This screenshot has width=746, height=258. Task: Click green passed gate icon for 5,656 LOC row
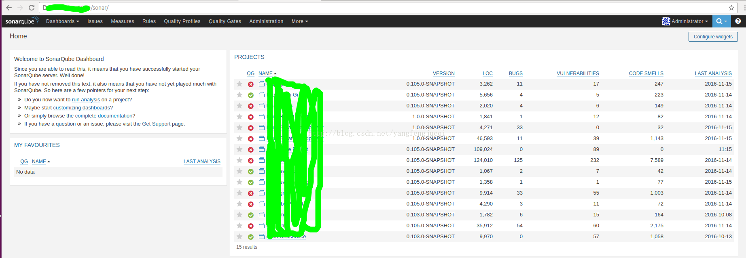[x=251, y=95]
